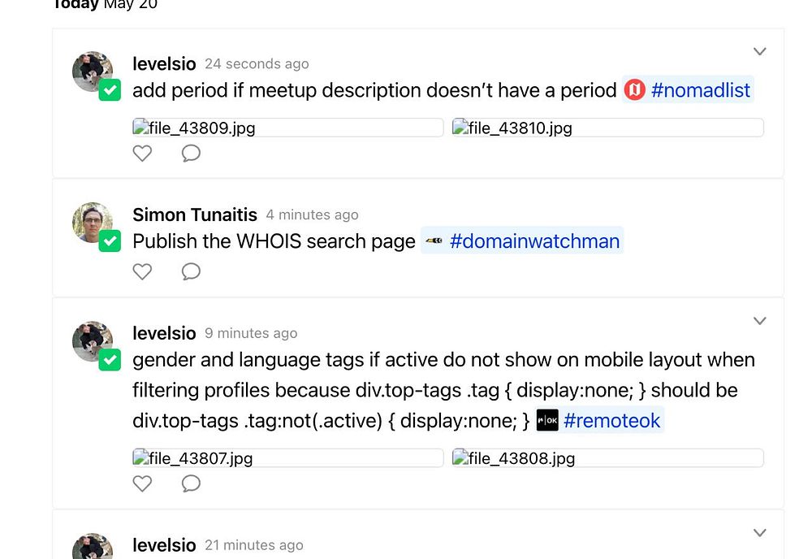Expand the chevron menu on the nomadlist post

tap(760, 51)
